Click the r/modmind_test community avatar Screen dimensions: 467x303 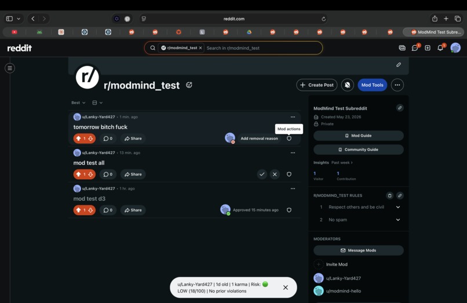pyautogui.click(x=87, y=77)
